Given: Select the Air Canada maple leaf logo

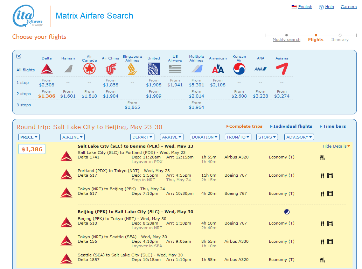Looking at the screenshot, I should click(x=89, y=69).
